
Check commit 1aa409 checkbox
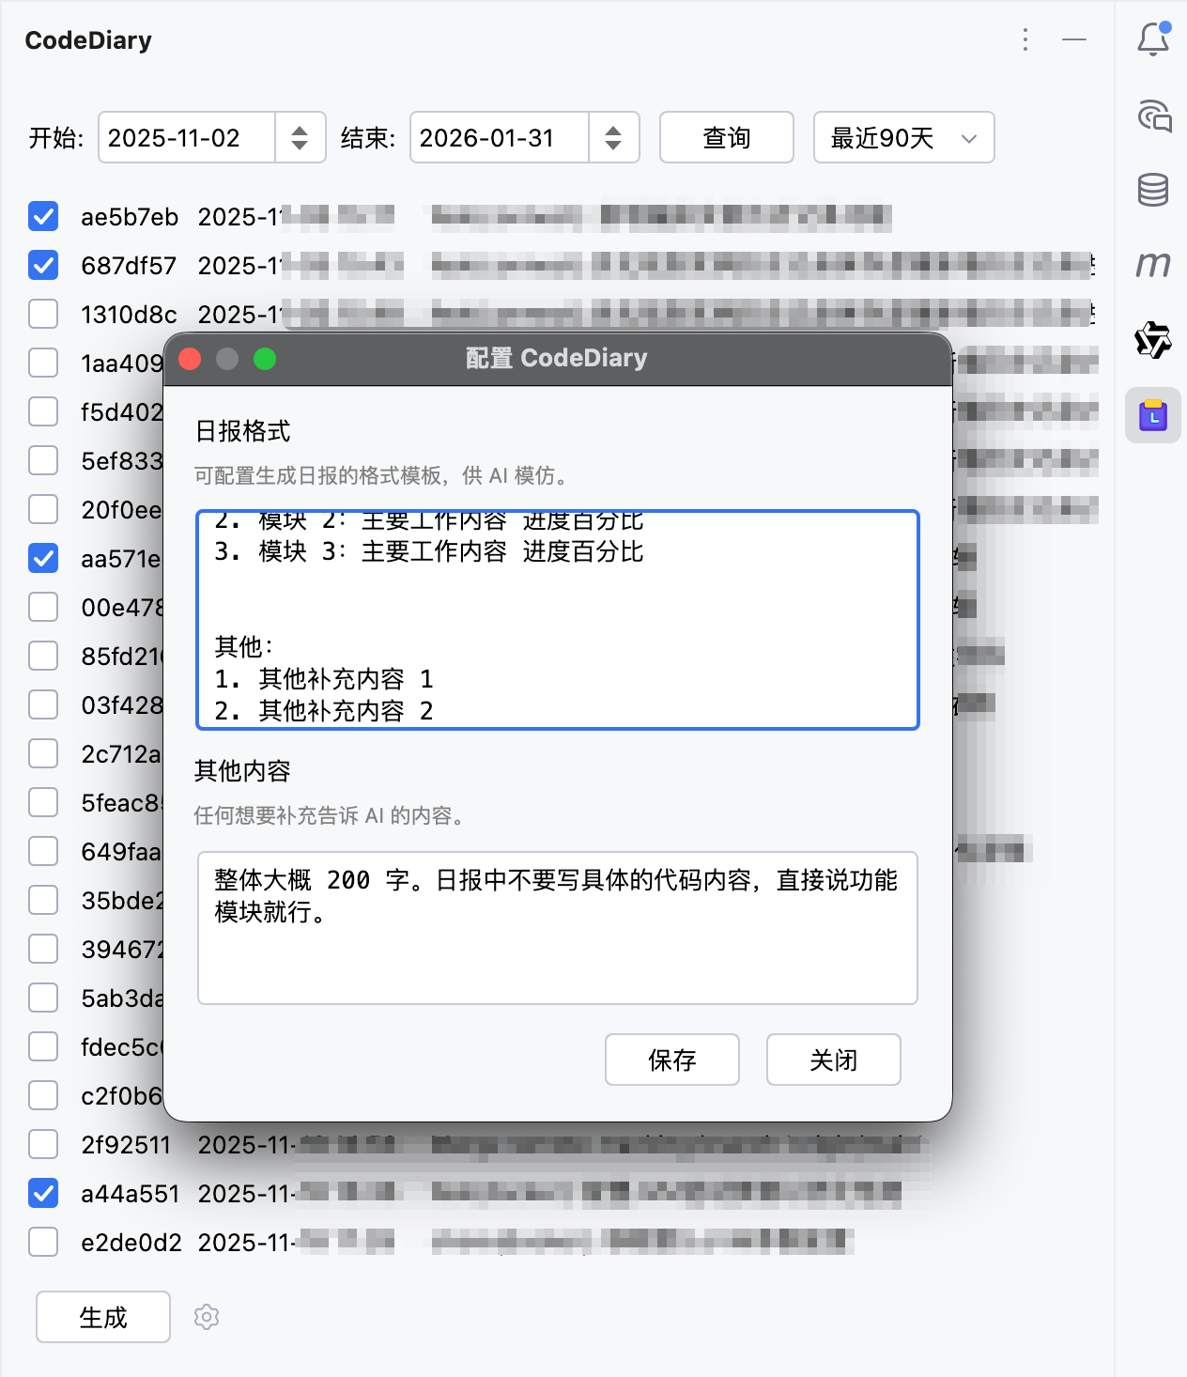43,363
